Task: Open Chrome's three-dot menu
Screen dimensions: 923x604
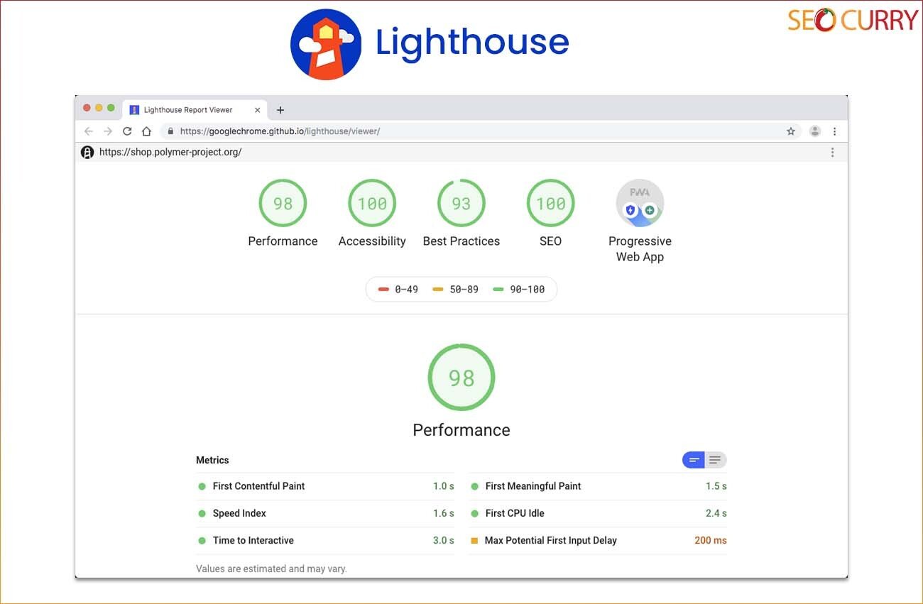Action: pos(834,131)
